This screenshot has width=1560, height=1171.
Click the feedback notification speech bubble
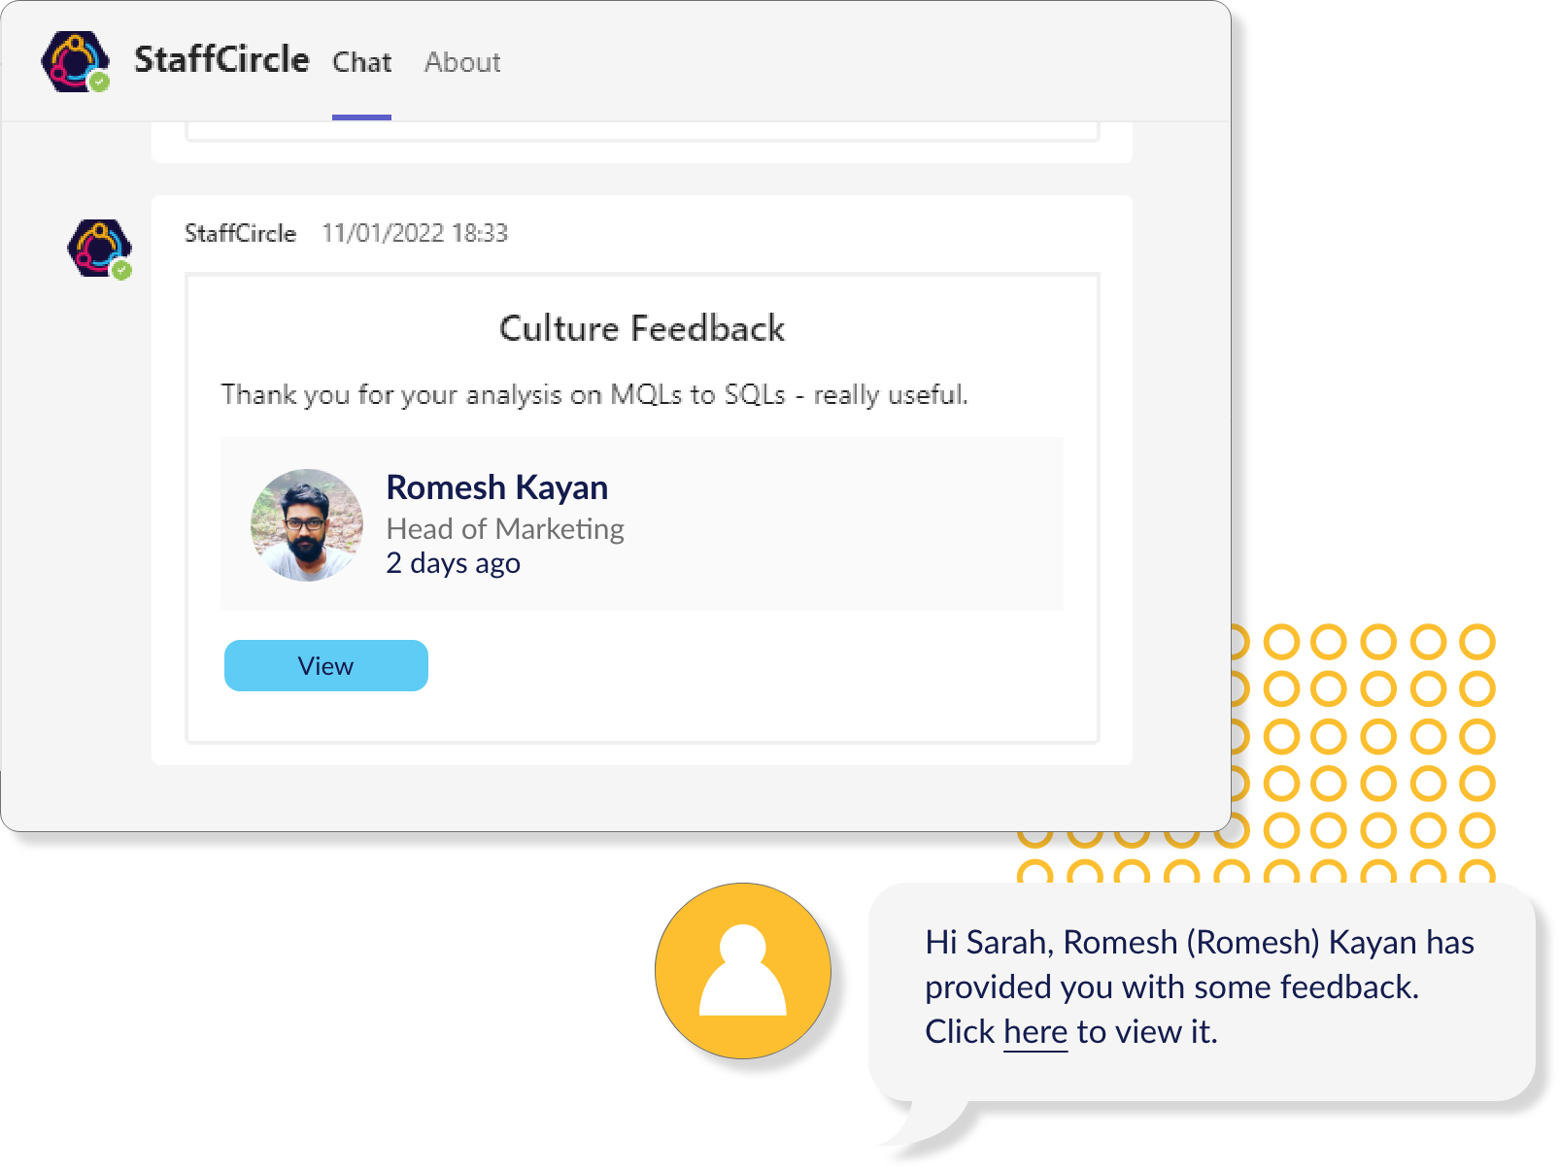1202,993
